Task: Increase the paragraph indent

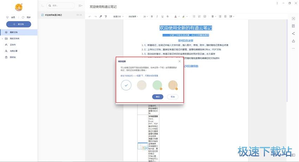Action: (x=220, y=17)
